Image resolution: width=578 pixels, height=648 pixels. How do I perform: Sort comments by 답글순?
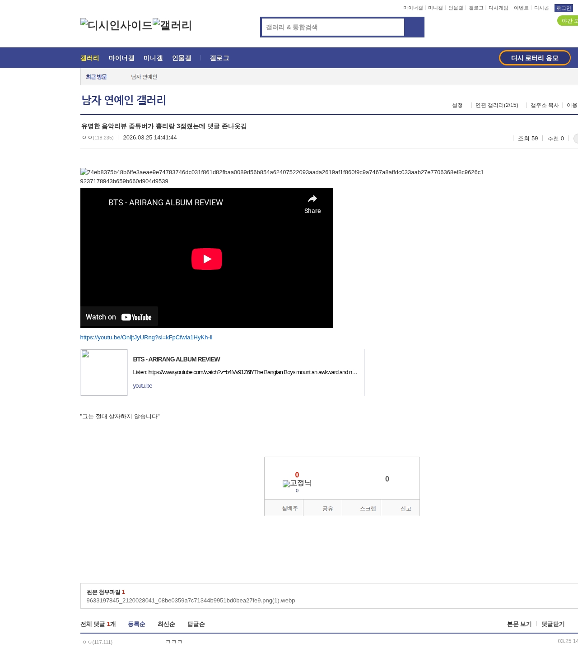click(196, 624)
